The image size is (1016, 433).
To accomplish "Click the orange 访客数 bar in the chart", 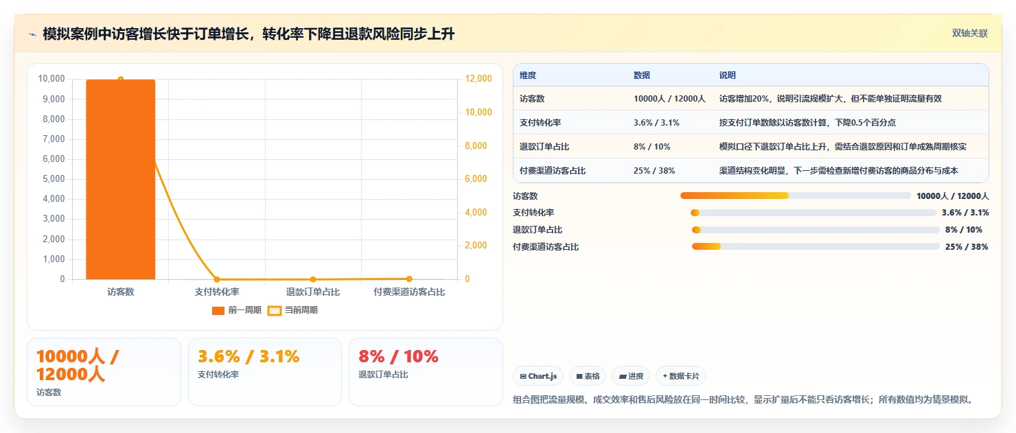I will 121,179.
